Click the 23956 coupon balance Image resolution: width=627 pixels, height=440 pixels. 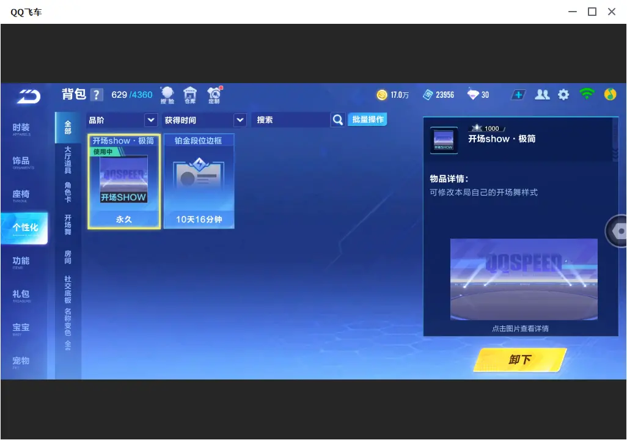(445, 95)
